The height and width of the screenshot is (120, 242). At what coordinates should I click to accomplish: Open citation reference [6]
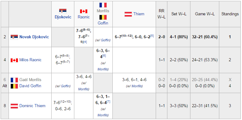104,56
